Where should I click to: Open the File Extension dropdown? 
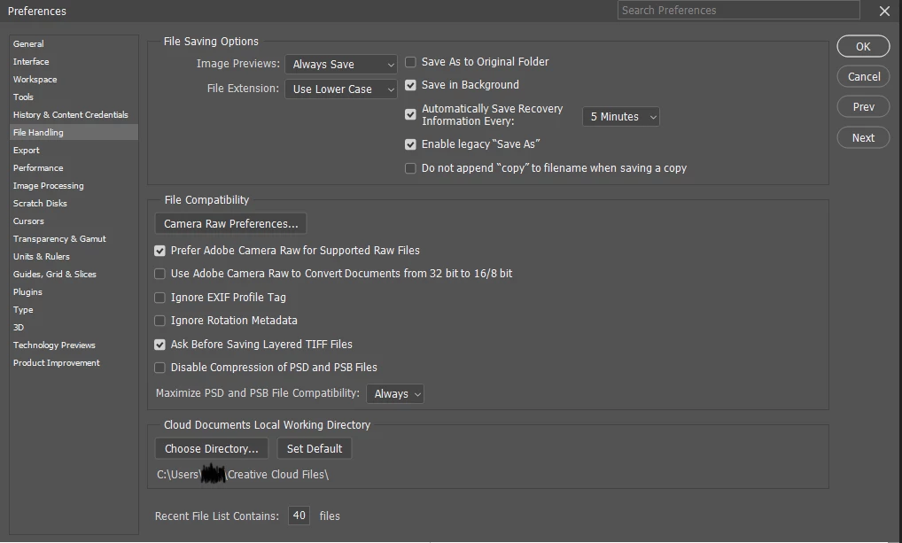click(x=341, y=89)
